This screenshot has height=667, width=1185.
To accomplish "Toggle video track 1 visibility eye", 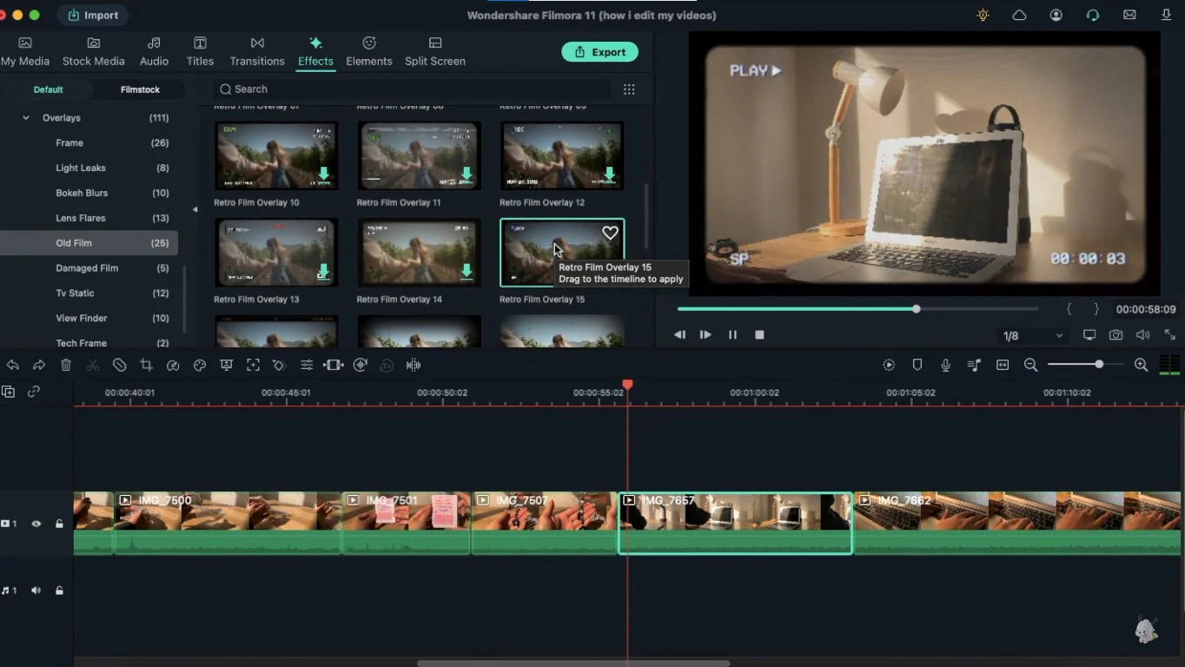I will pyautogui.click(x=36, y=524).
